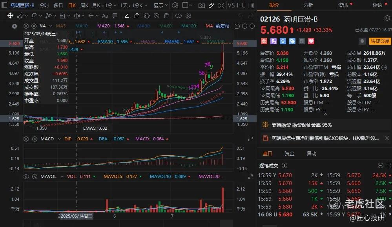Expand the MAVOL sub-chart panel

coord(250,177)
